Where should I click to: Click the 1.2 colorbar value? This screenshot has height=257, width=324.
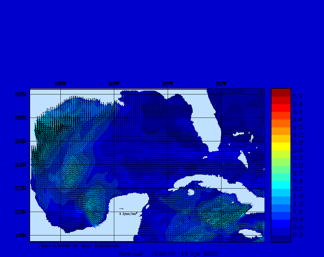pyautogui.click(x=298, y=212)
